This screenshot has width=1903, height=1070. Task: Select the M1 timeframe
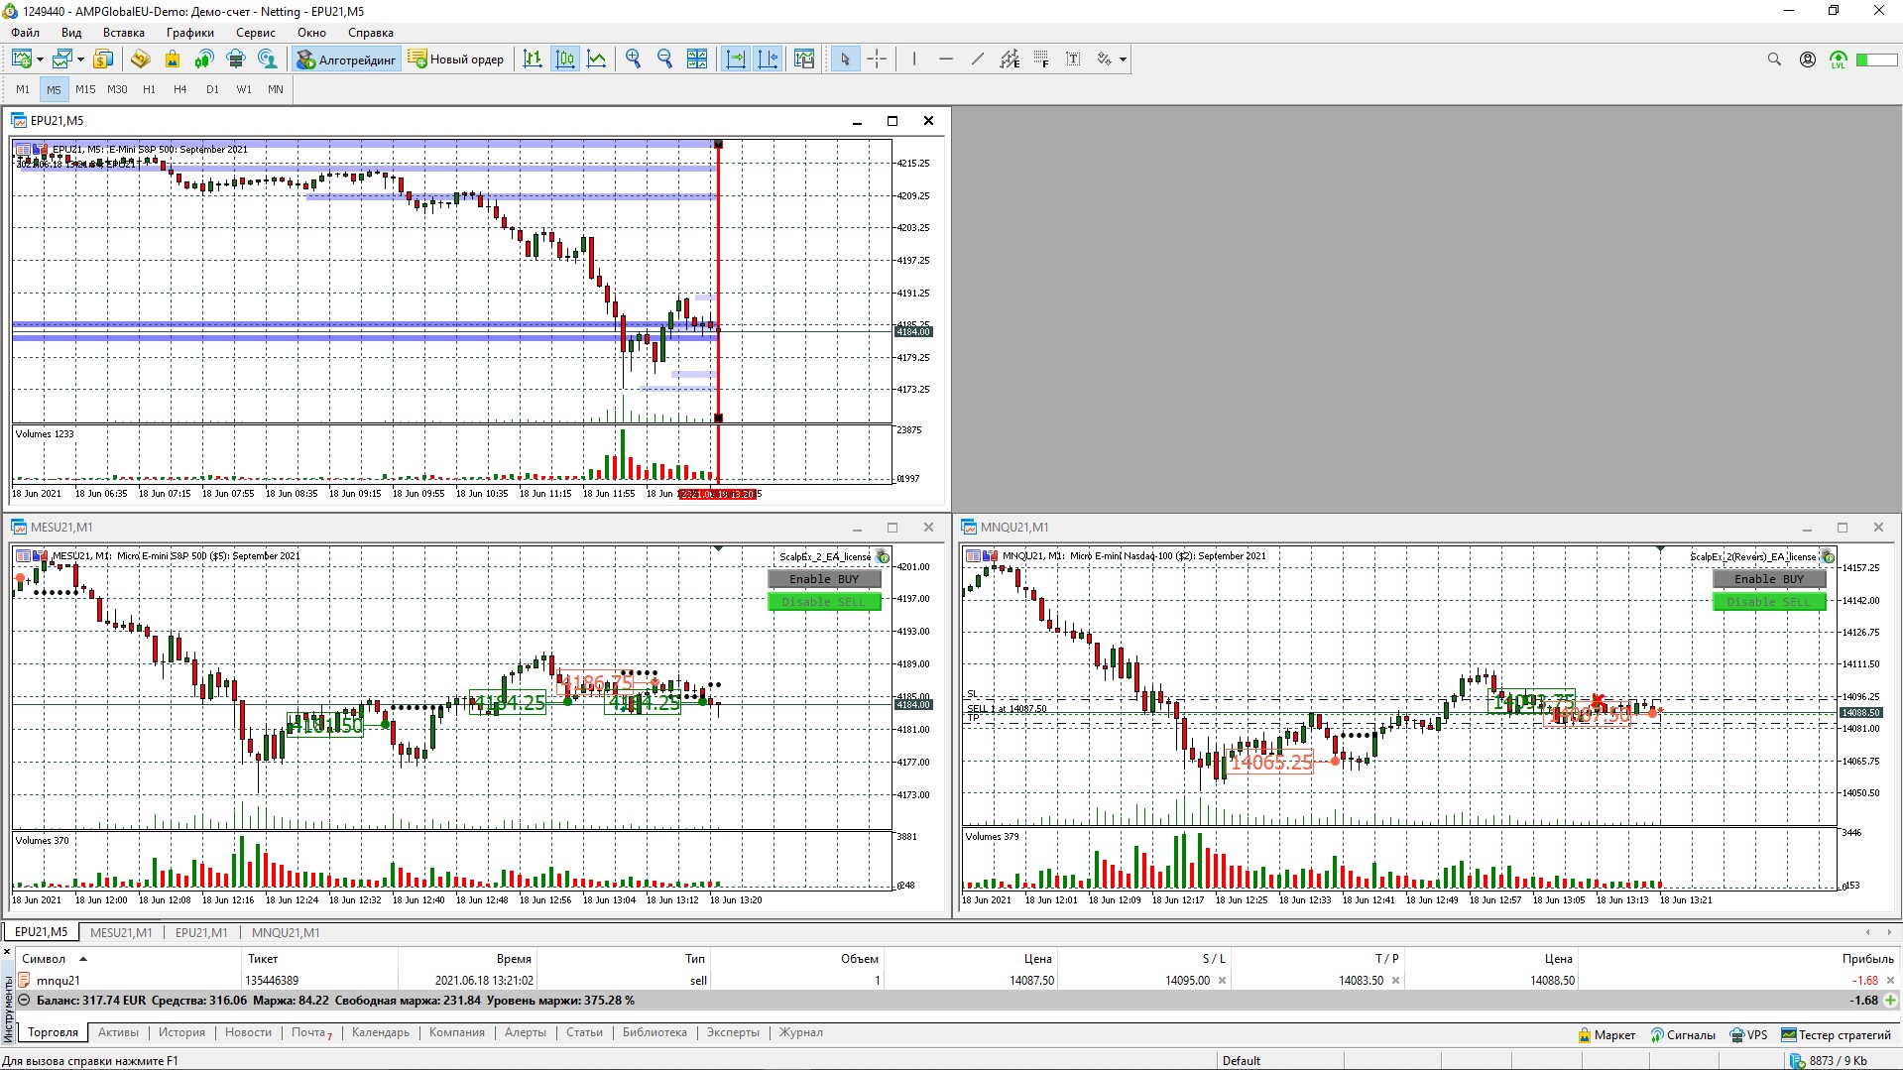tap(23, 89)
